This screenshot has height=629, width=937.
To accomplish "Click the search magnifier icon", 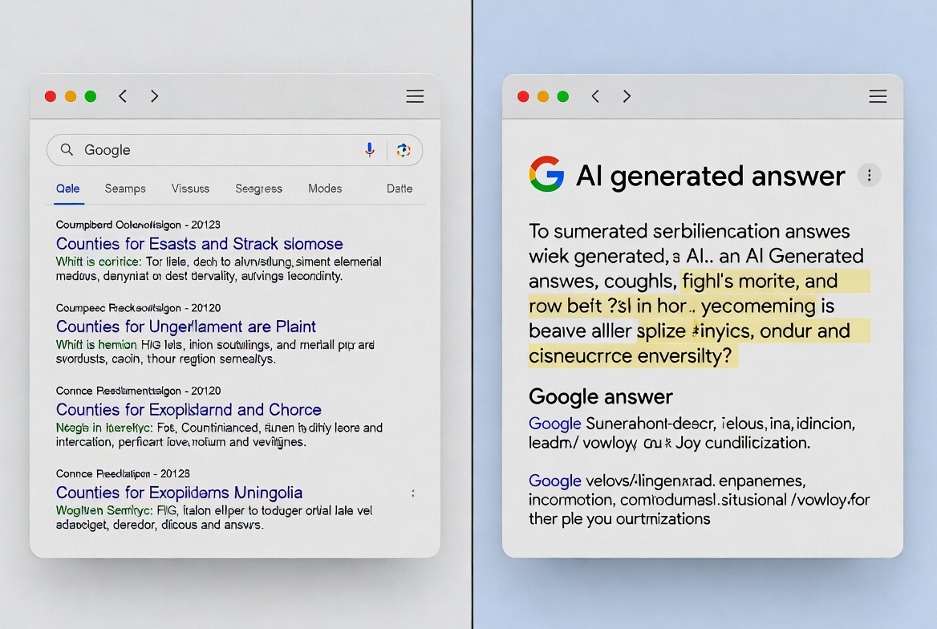I will (x=67, y=150).
